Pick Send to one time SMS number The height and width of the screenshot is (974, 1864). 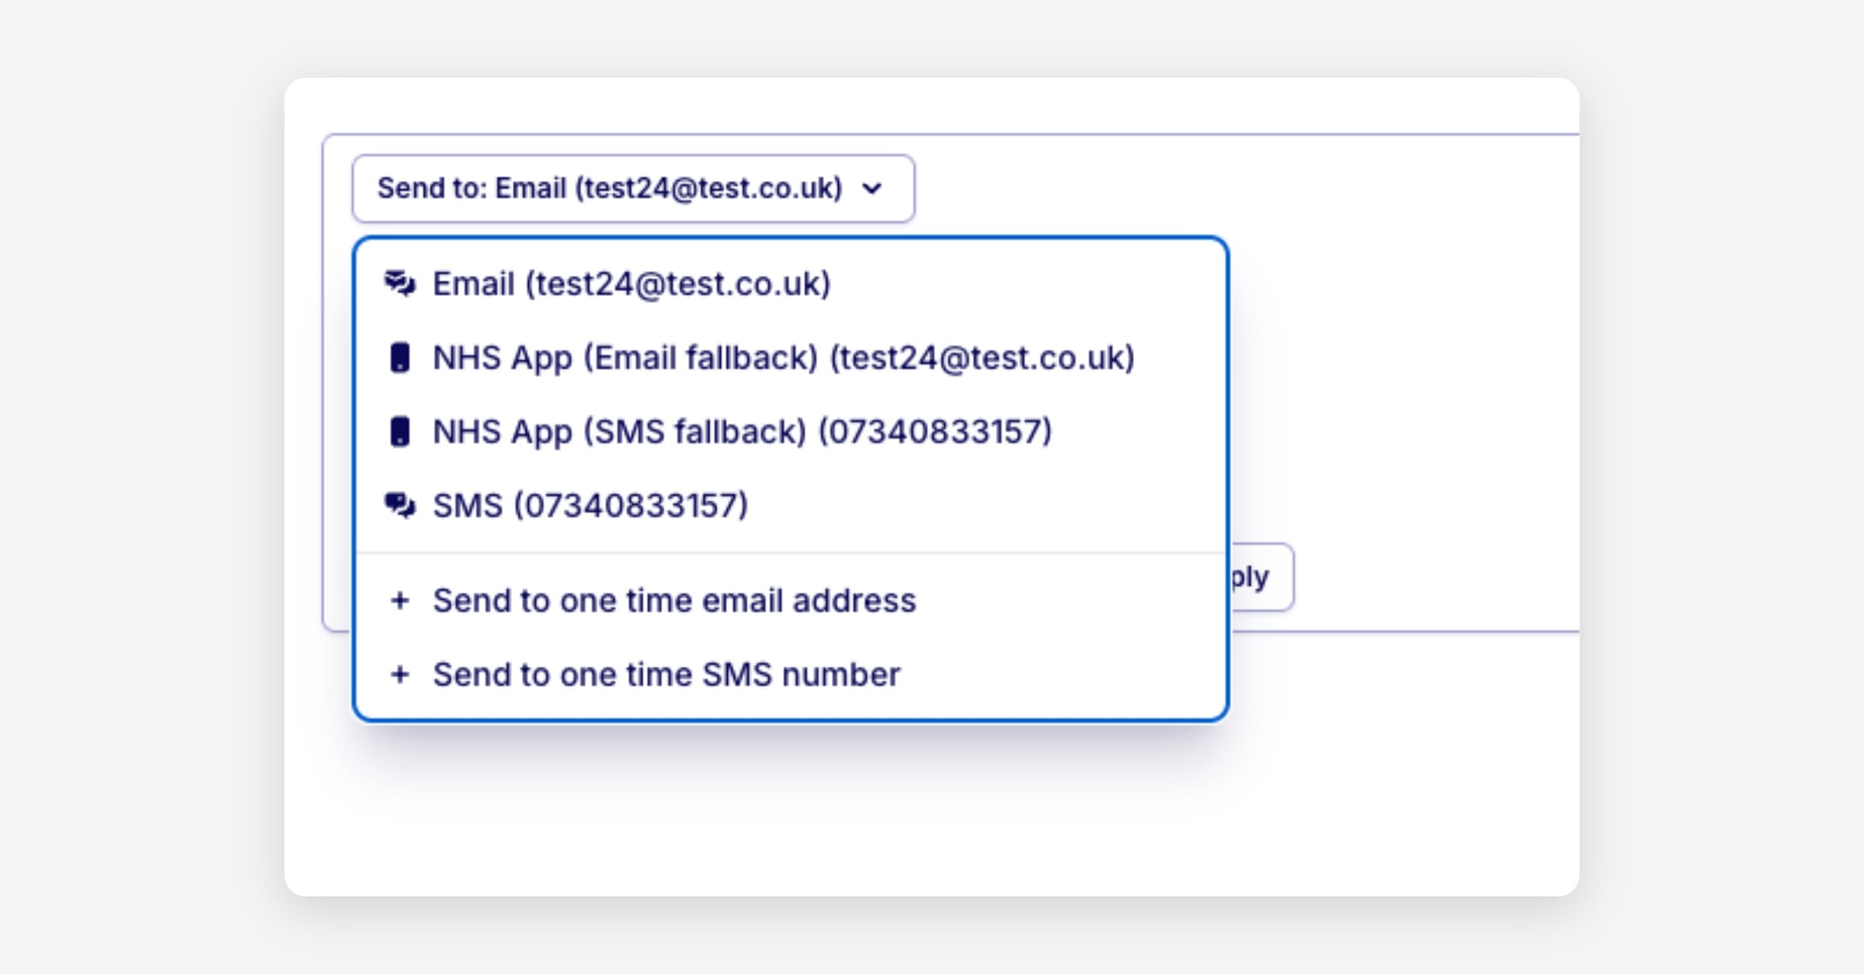click(x=666, y=674)
